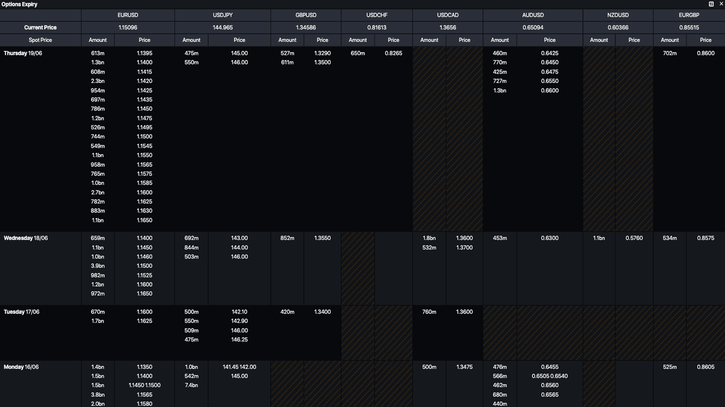
Task: Click the Price header under USDJPY
Action: [239, 40]
